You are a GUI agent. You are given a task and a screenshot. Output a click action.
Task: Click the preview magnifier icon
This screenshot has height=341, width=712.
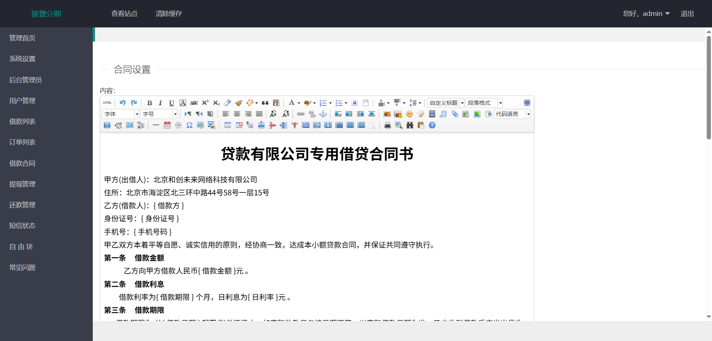pyautogui.click(x=398, y=125)
